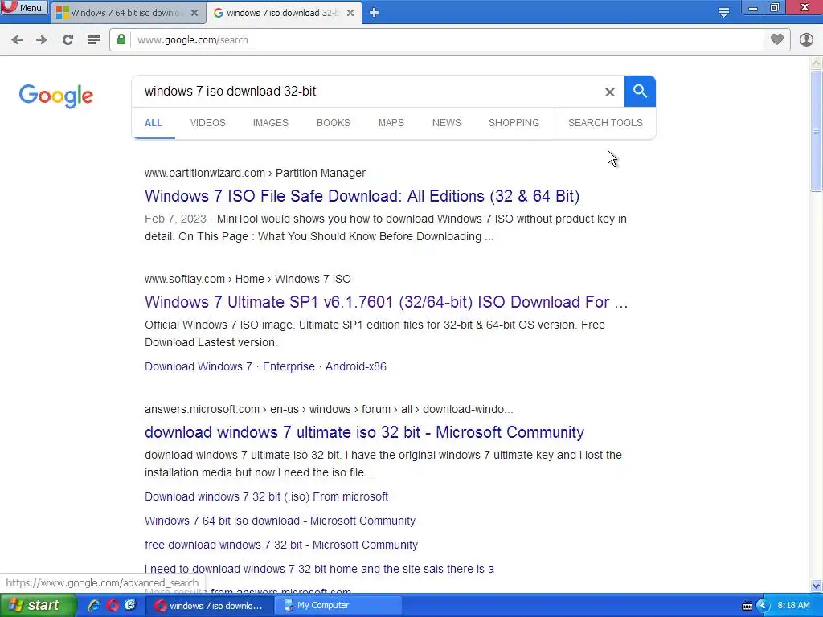Click the keyboard icon in system tray
Image resolution: width=823 pixels, height=617 pixels.
[747, 606]
